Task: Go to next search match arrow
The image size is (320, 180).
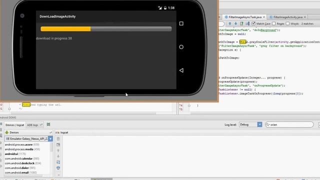Action: click(x=235, y=23)
